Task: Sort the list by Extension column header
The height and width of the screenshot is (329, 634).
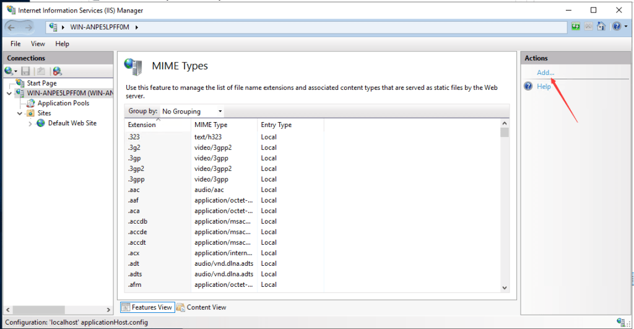Action: pyautogui.click(x=158, y=125)
